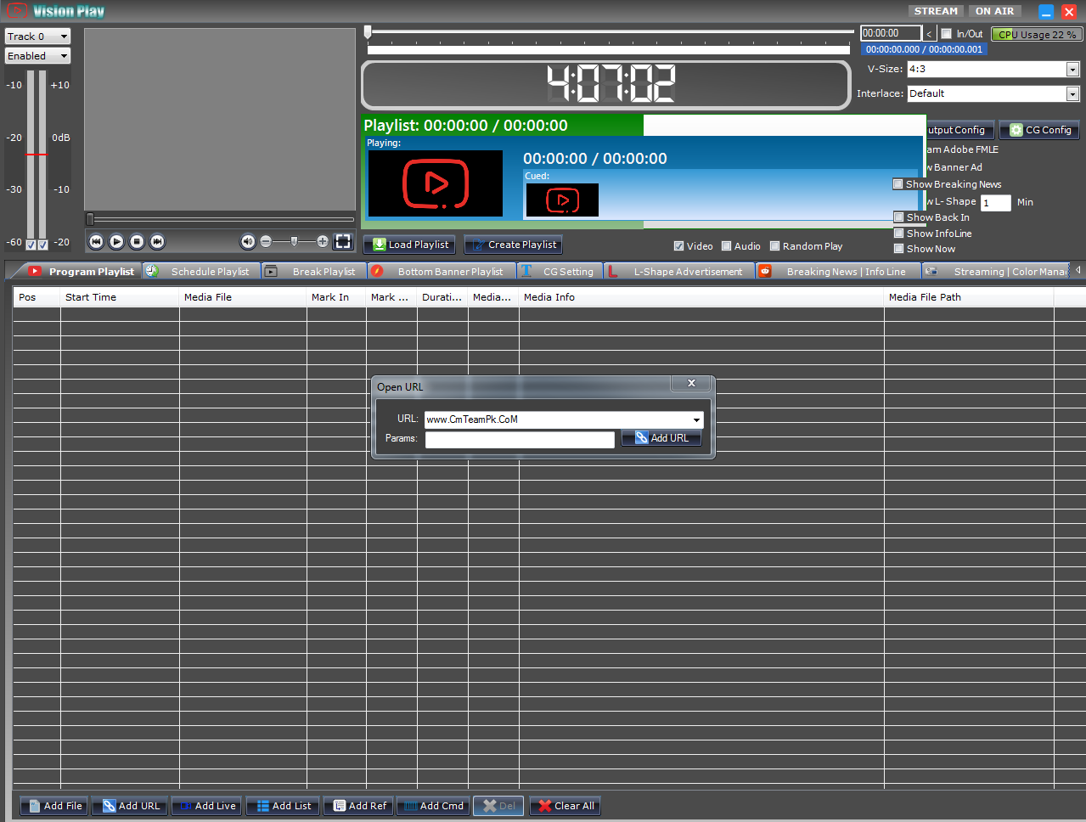Click the Load Playlist button

[x=409, y=245]
